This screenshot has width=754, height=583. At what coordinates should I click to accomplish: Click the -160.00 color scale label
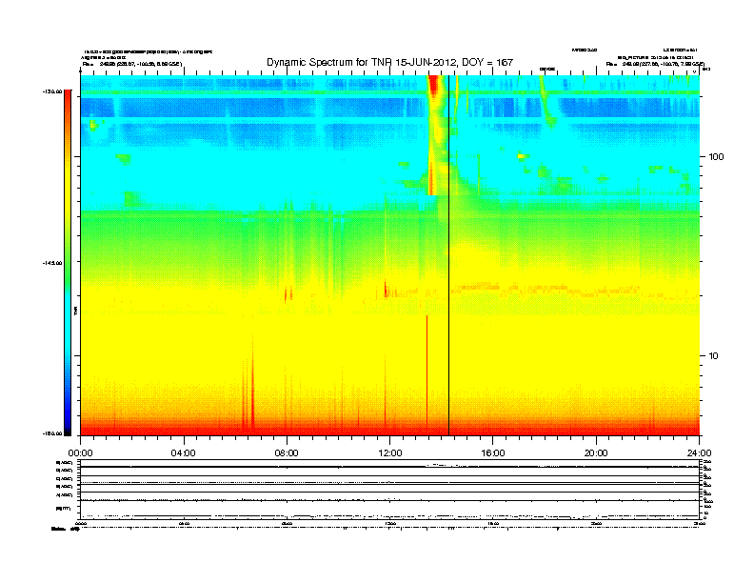point(52,433)
